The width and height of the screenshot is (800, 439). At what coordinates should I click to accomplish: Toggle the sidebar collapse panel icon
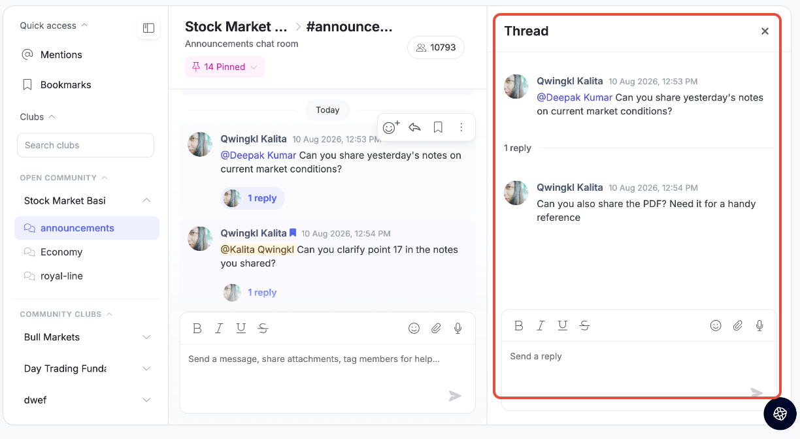click(x=148, y=28)
